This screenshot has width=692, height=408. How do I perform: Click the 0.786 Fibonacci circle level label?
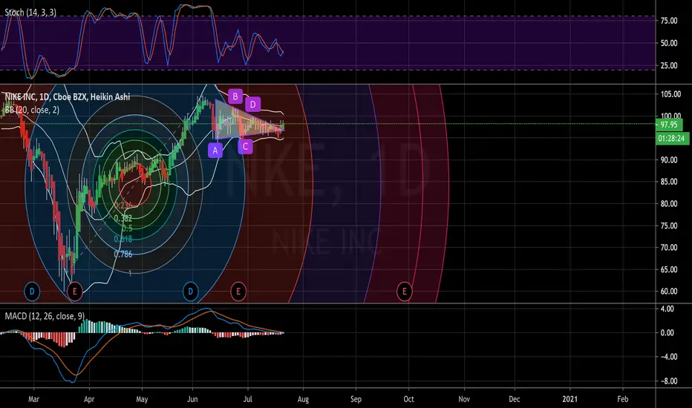tap(123, 254)
